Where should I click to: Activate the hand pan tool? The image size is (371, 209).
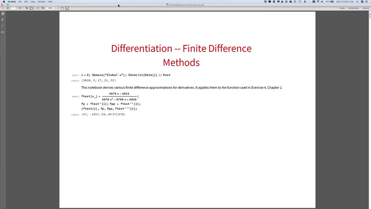coord(31,8)
